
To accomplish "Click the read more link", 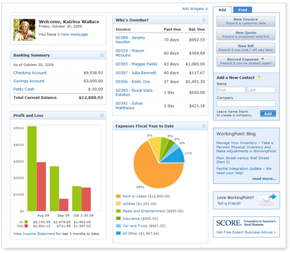I will point(264,179).
